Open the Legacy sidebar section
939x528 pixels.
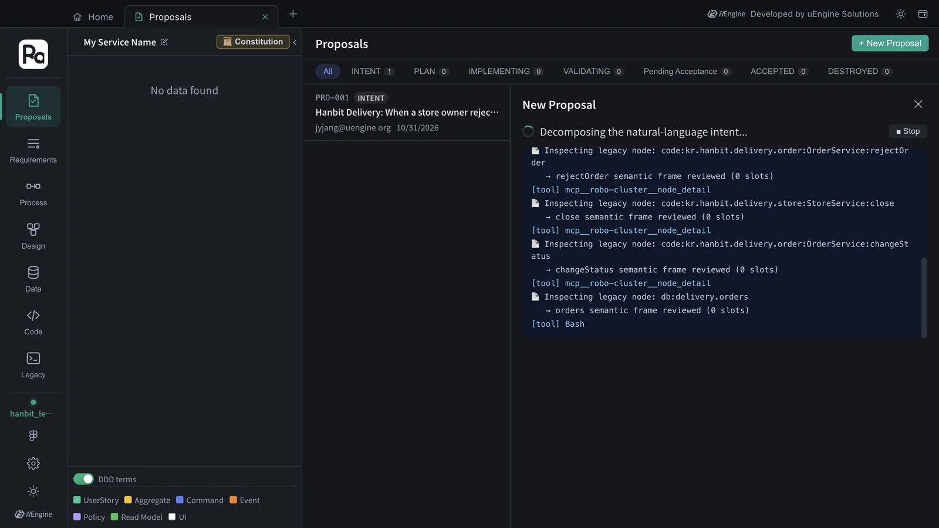tap(33, 365)
